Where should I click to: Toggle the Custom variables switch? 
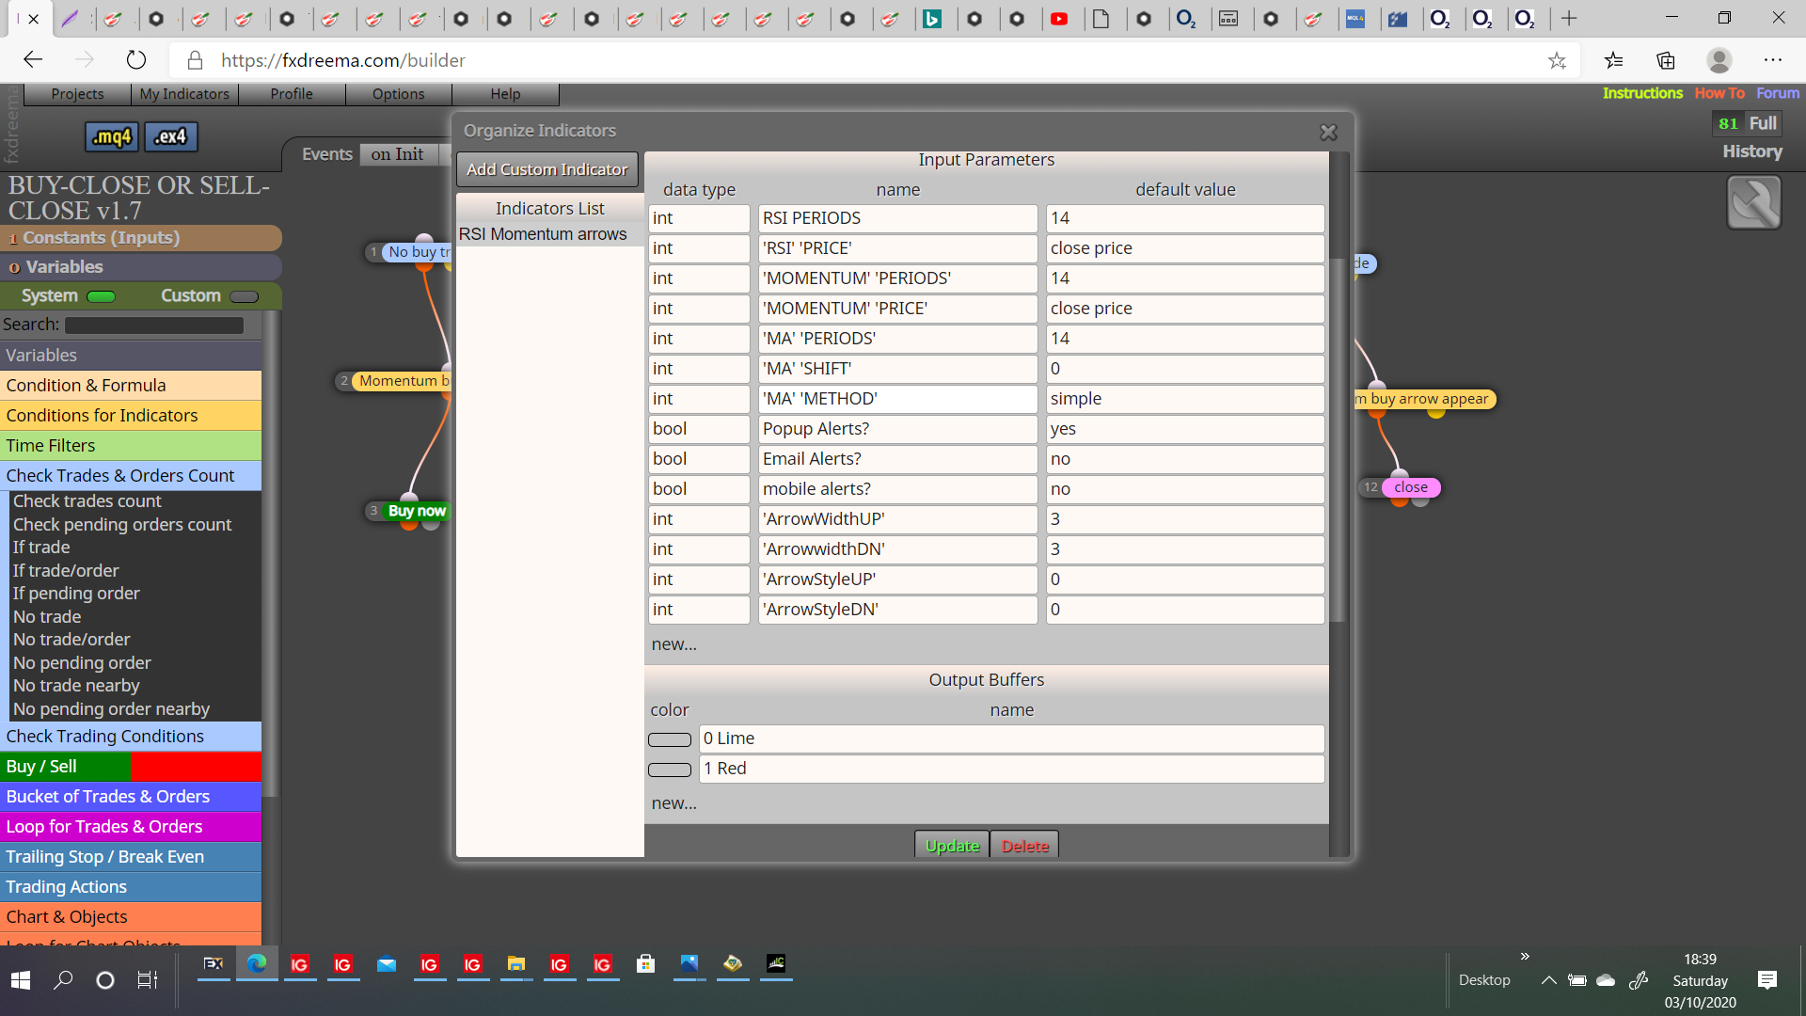click(x=244, y=296)
